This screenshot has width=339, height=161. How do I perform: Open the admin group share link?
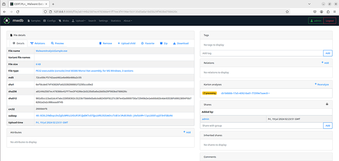206,119
